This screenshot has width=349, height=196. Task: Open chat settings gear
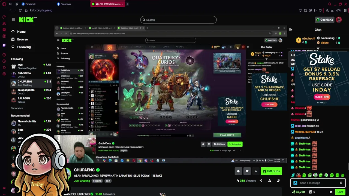[331, 192]
